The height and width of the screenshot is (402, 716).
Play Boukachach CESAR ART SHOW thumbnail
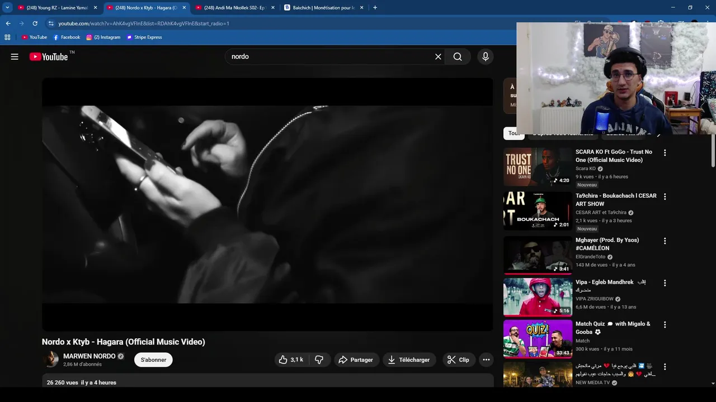(538, 210)
